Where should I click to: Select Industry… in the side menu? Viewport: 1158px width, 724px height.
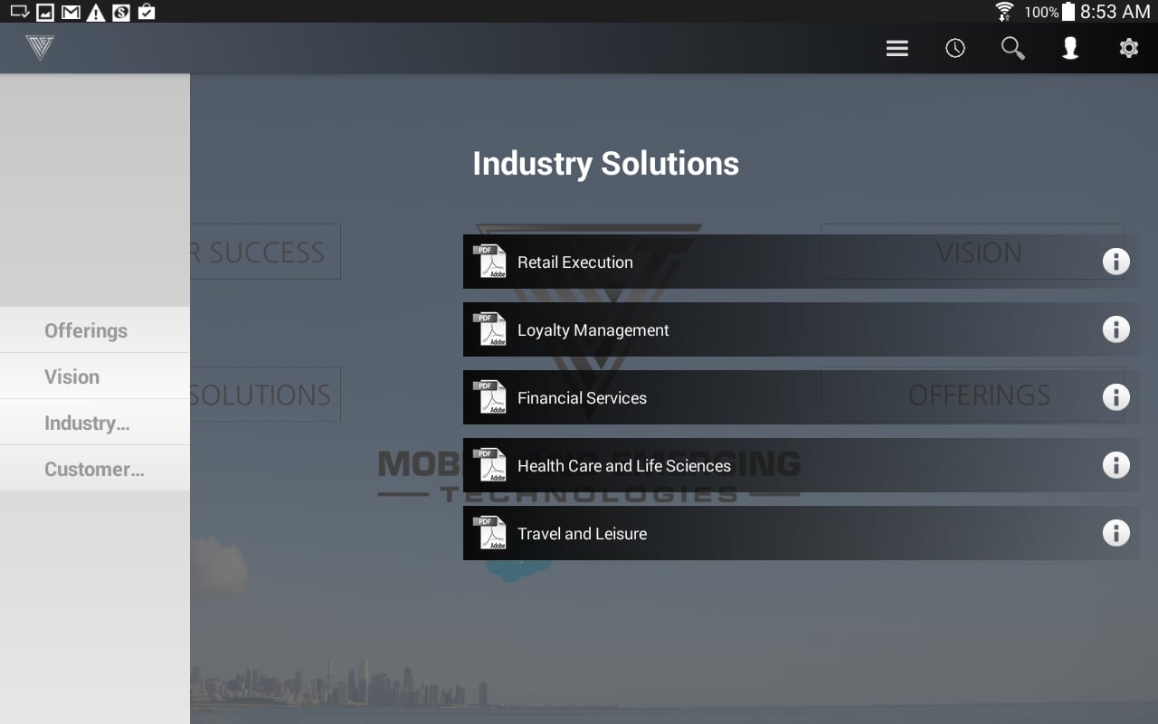click(x=95, y=423)
